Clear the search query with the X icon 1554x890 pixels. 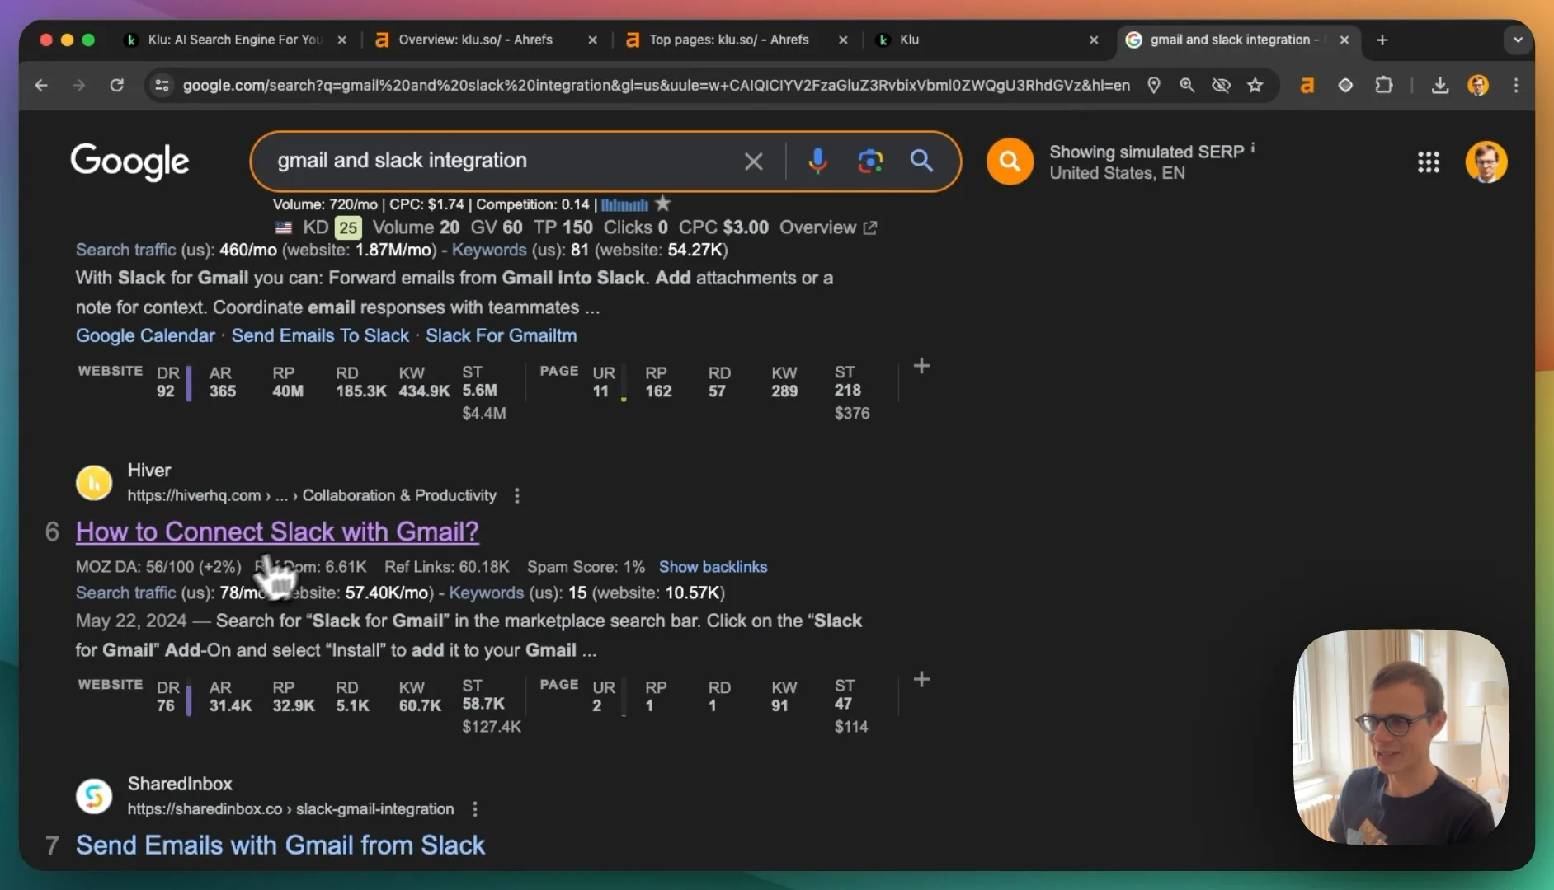pyautogui.click(x=753, y=162)
